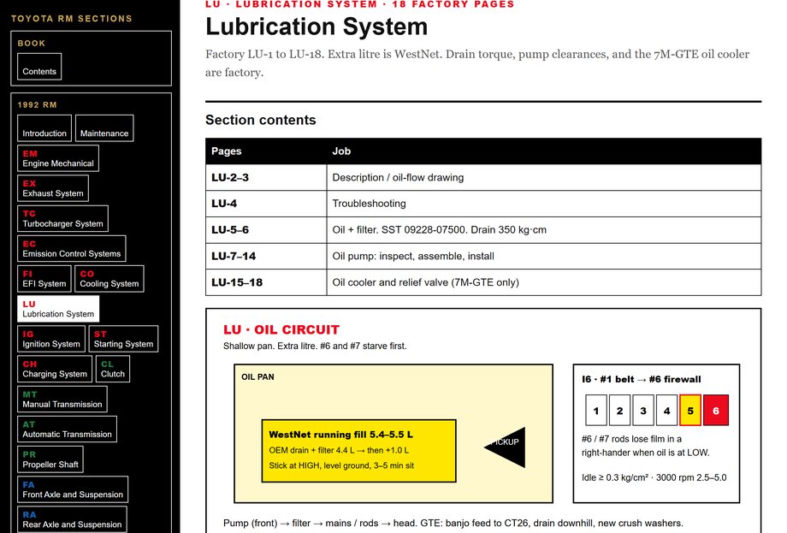Screen dimensions: 787x533
Task: Click cylinder 1 box in I6 diagram
Action: [596, 411]
